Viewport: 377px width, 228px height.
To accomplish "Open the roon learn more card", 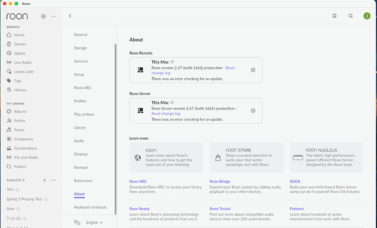I will (x=167, y=157).
